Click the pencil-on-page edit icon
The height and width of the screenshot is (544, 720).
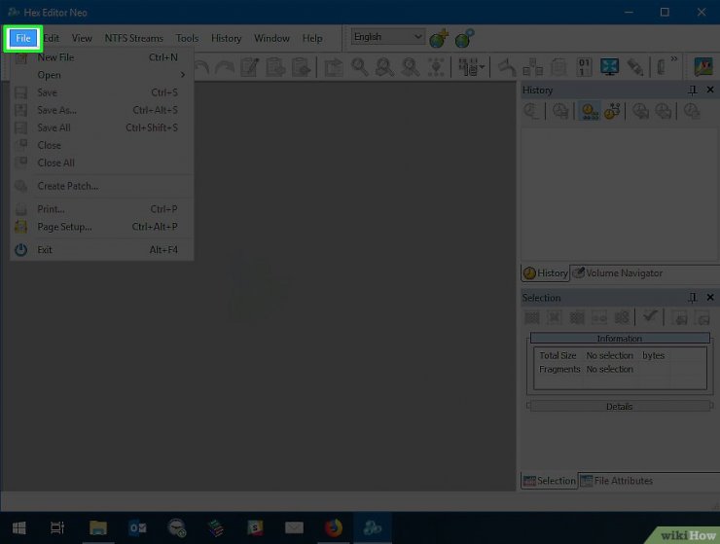click(x=250, y=67)
